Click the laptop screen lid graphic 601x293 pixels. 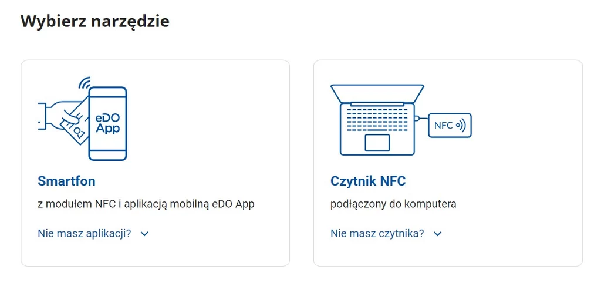tap(377, 93)
